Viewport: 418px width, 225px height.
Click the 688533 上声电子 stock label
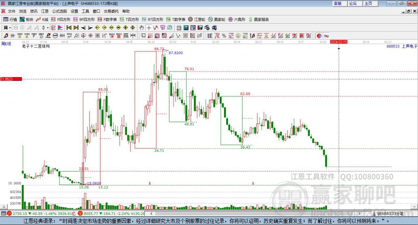pos(402,47)
